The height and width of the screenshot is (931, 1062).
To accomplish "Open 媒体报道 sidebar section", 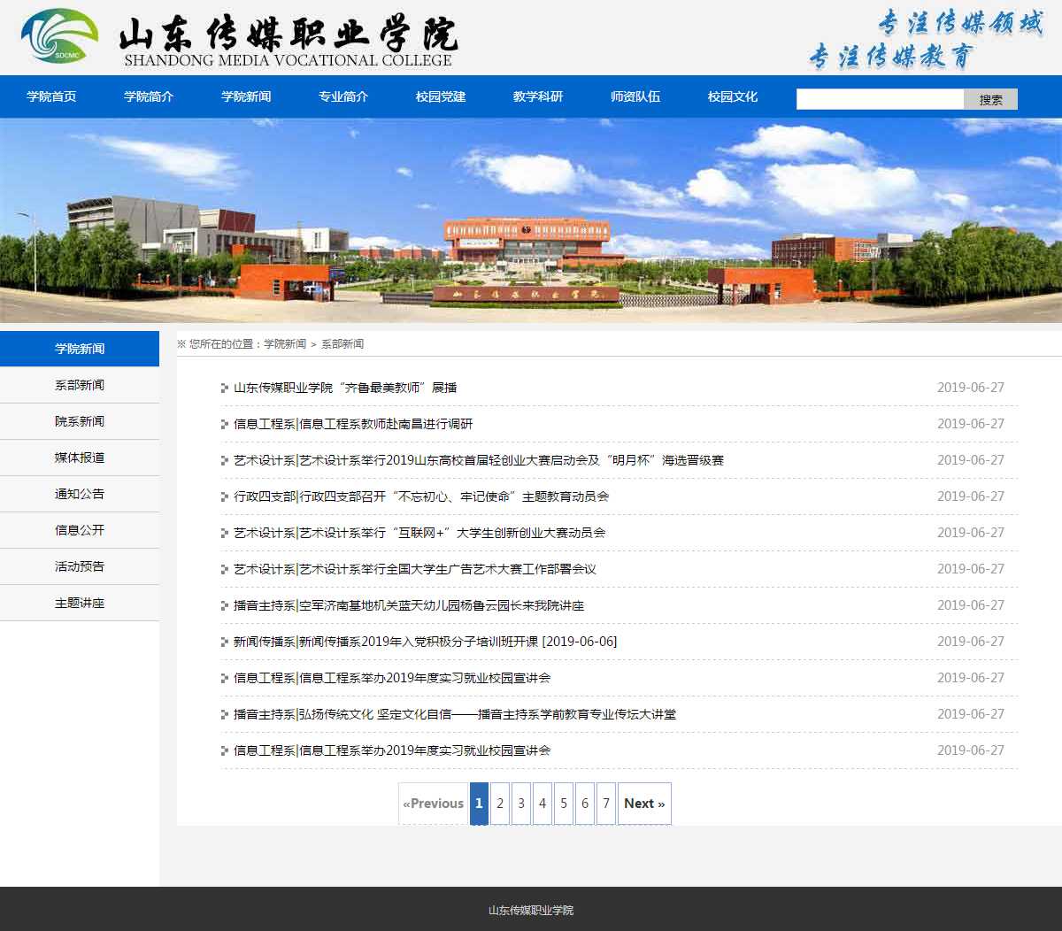I will (x=80, y=458).
